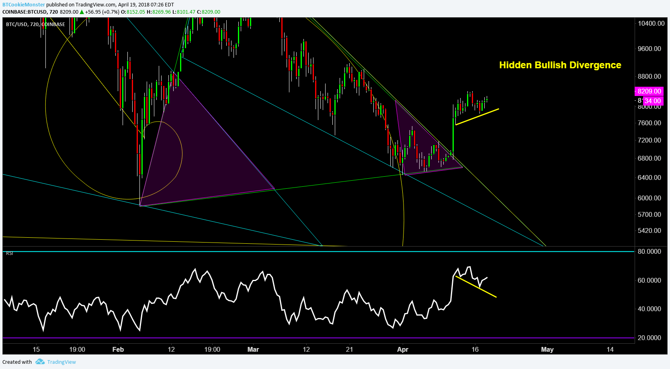Click the RSI indicator label
The width and height of the screenshot is (670, 369).
9,253
